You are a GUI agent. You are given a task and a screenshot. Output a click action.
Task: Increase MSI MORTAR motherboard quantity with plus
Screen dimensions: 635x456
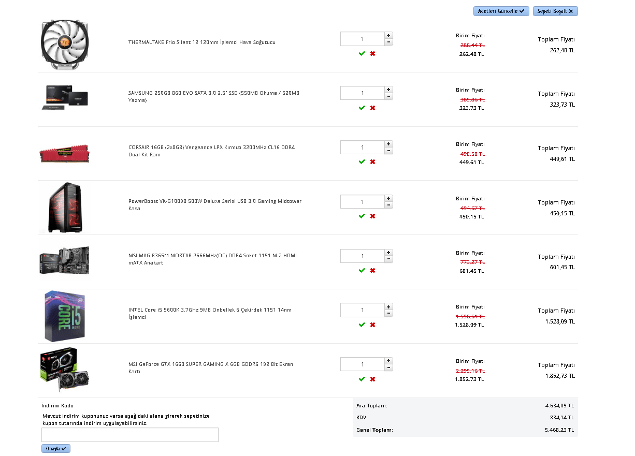coord(389,253)
